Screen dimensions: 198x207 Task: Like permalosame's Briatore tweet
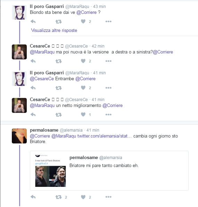(x=83, y=197)
